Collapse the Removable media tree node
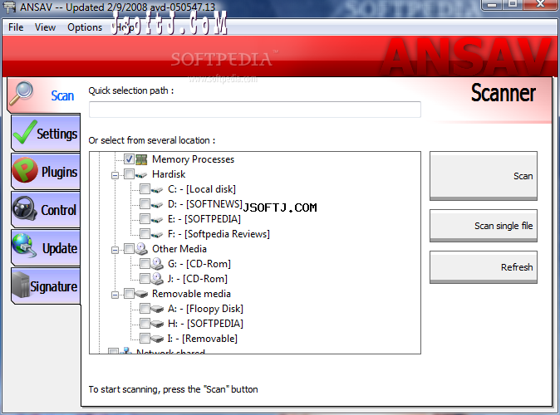 tap(115, 295)
